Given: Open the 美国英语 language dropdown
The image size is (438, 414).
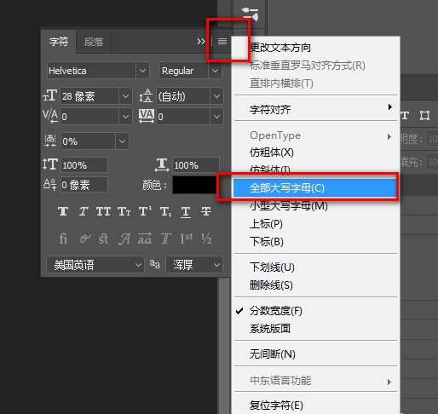Looking at the screenshot, I should (95, 265).
